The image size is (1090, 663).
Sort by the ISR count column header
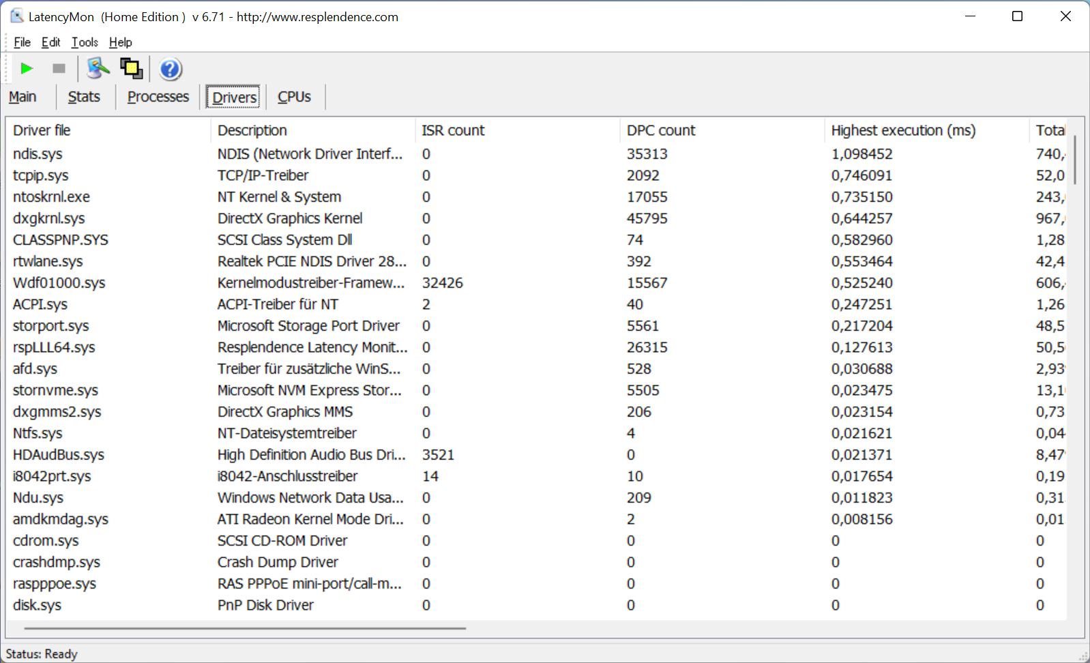pos(453,130)
